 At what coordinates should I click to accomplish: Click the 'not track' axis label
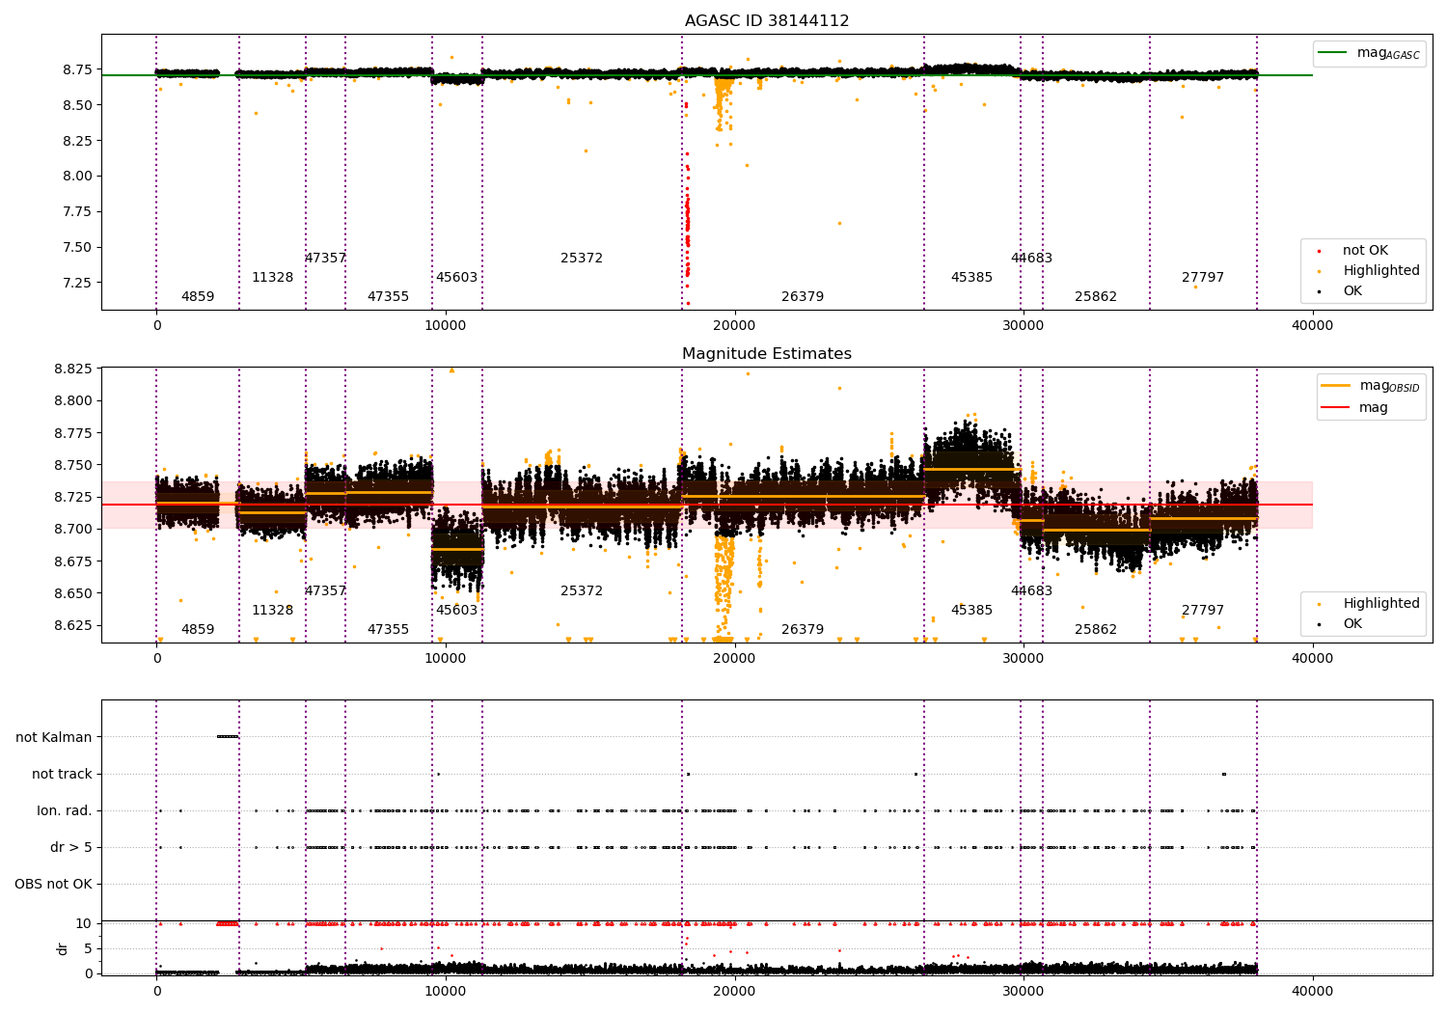pyautogui.click(x=62, y=774)
